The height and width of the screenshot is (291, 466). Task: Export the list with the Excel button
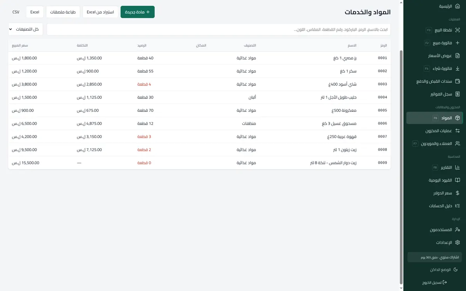(x=35, y=12)
